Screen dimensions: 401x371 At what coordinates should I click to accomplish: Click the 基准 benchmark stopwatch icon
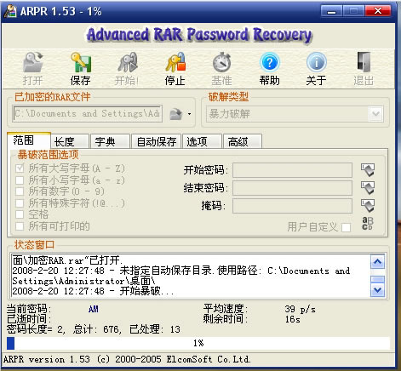coord(221,62)
